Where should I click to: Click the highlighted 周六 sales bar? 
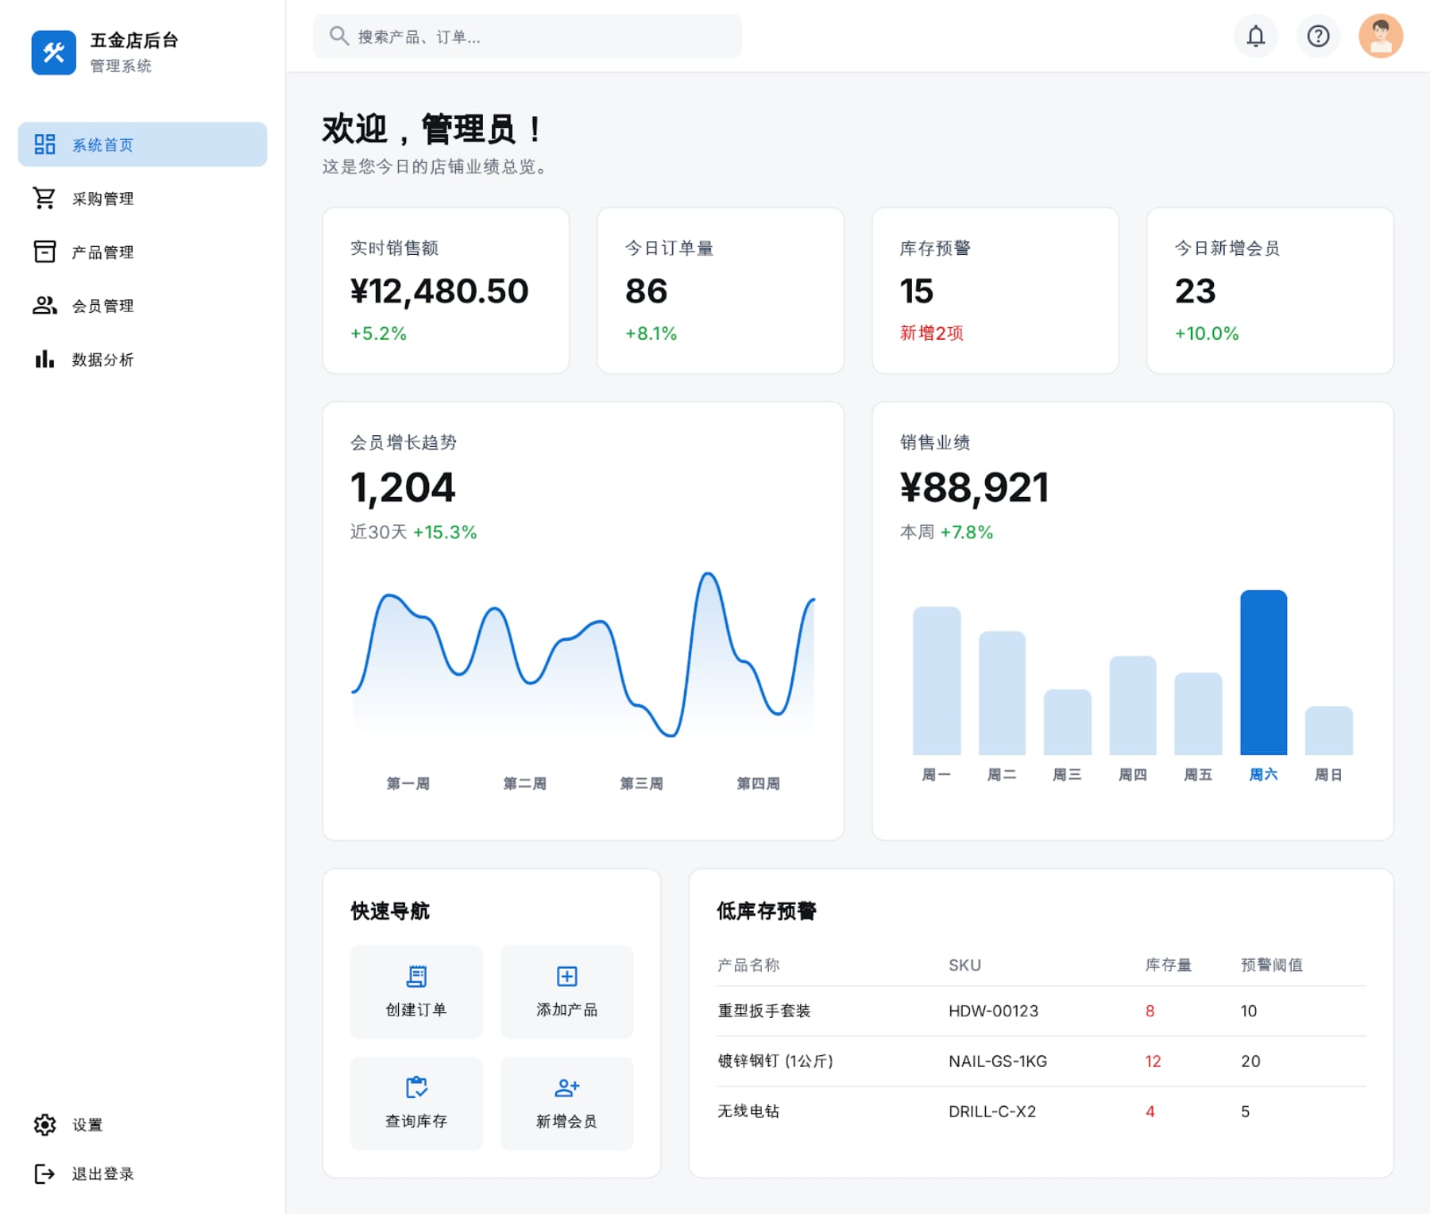(x=1263, y=673)
